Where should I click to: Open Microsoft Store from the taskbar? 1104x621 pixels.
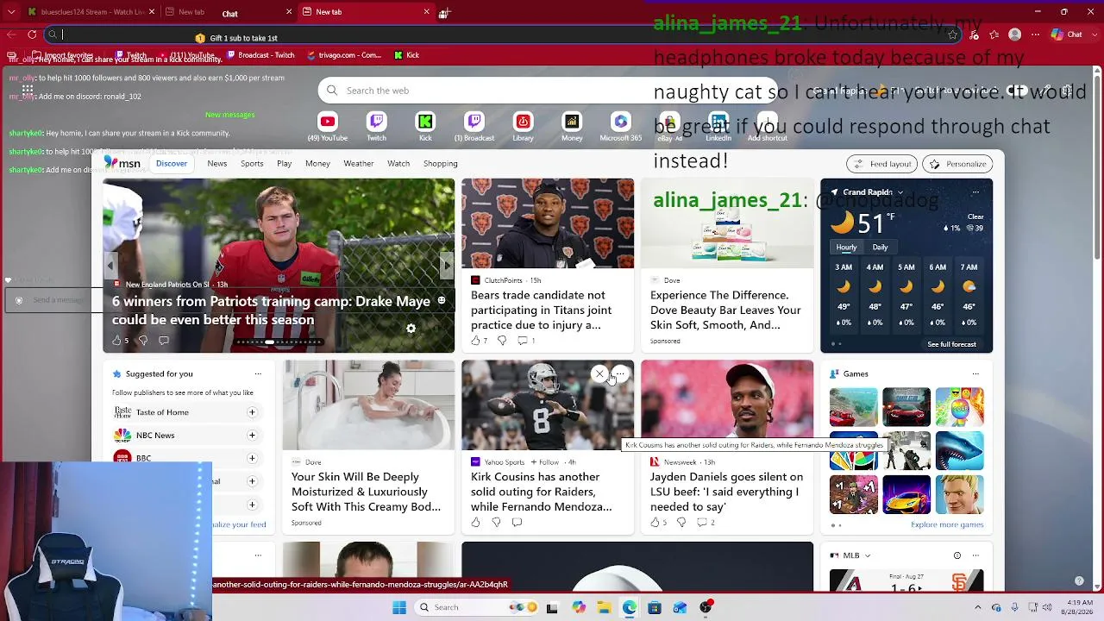655,607
